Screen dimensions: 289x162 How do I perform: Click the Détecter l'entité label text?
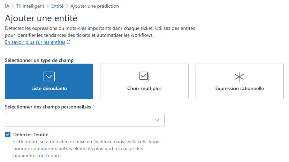click(x=31, y=135)
